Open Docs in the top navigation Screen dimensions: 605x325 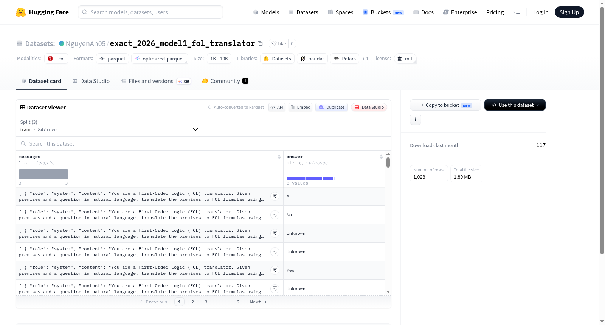(x=423, y=12)
